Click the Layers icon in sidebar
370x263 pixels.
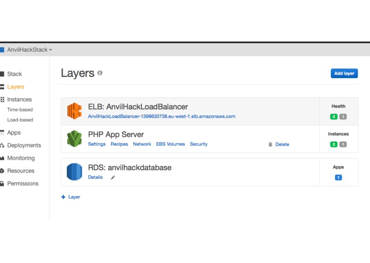pyautogui.click(x=2, y=87)
